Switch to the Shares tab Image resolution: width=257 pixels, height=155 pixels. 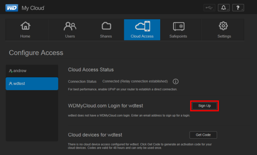(x=106, y=30)
